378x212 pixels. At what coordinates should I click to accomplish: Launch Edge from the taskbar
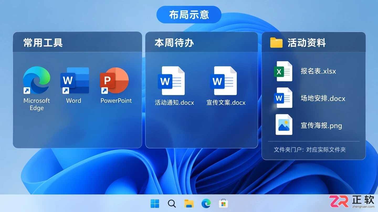click(206, 203)
